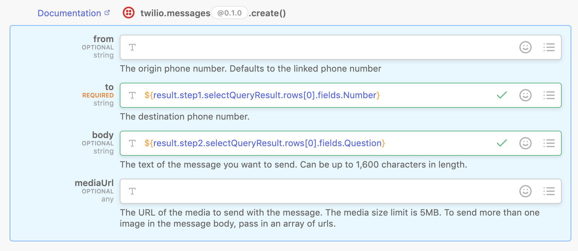This screenshot has width=578, height=251.
Task: Open the list icon in the from field
Action: click(549, 47)
